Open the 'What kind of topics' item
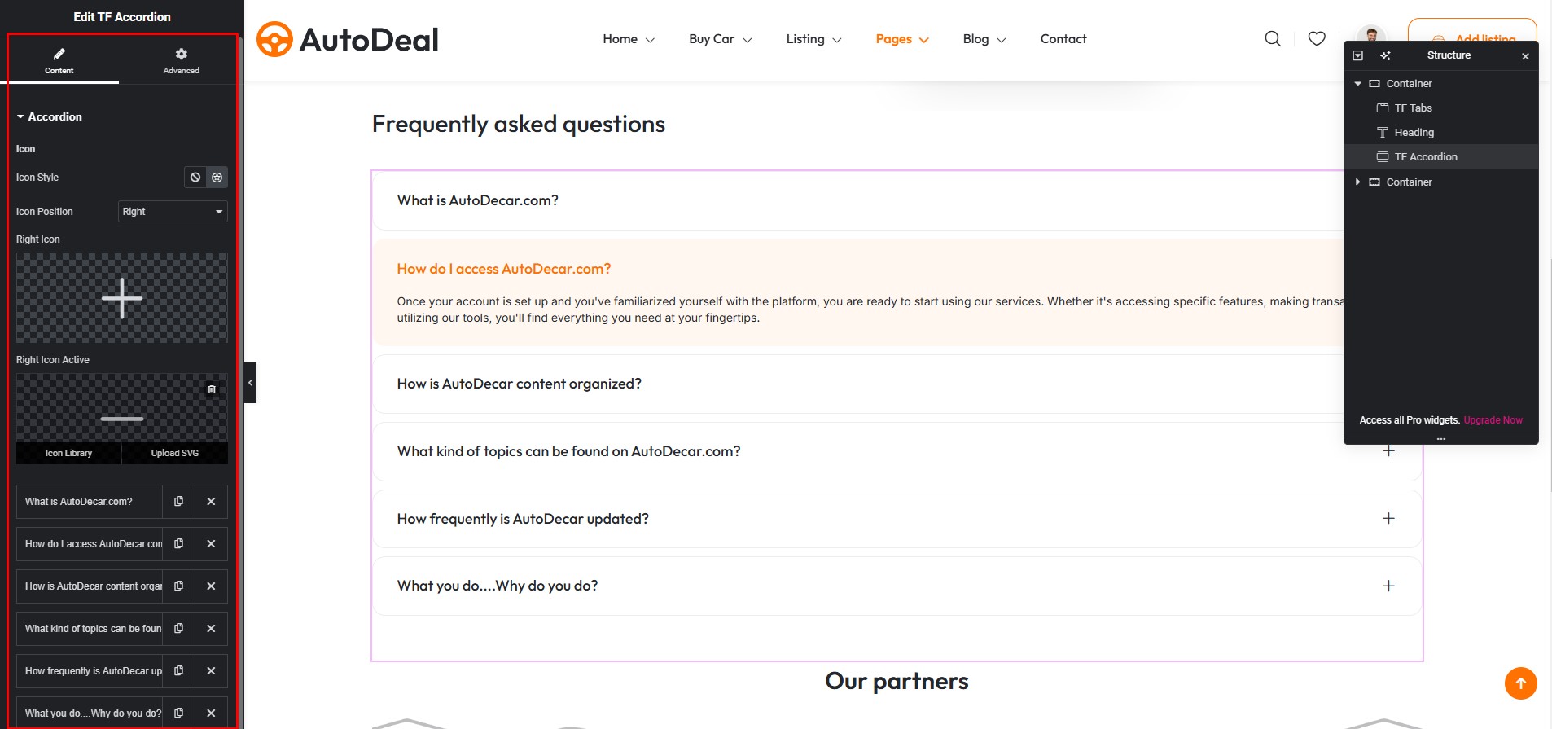Screen dimensions: 1552x729 [90, 629]
